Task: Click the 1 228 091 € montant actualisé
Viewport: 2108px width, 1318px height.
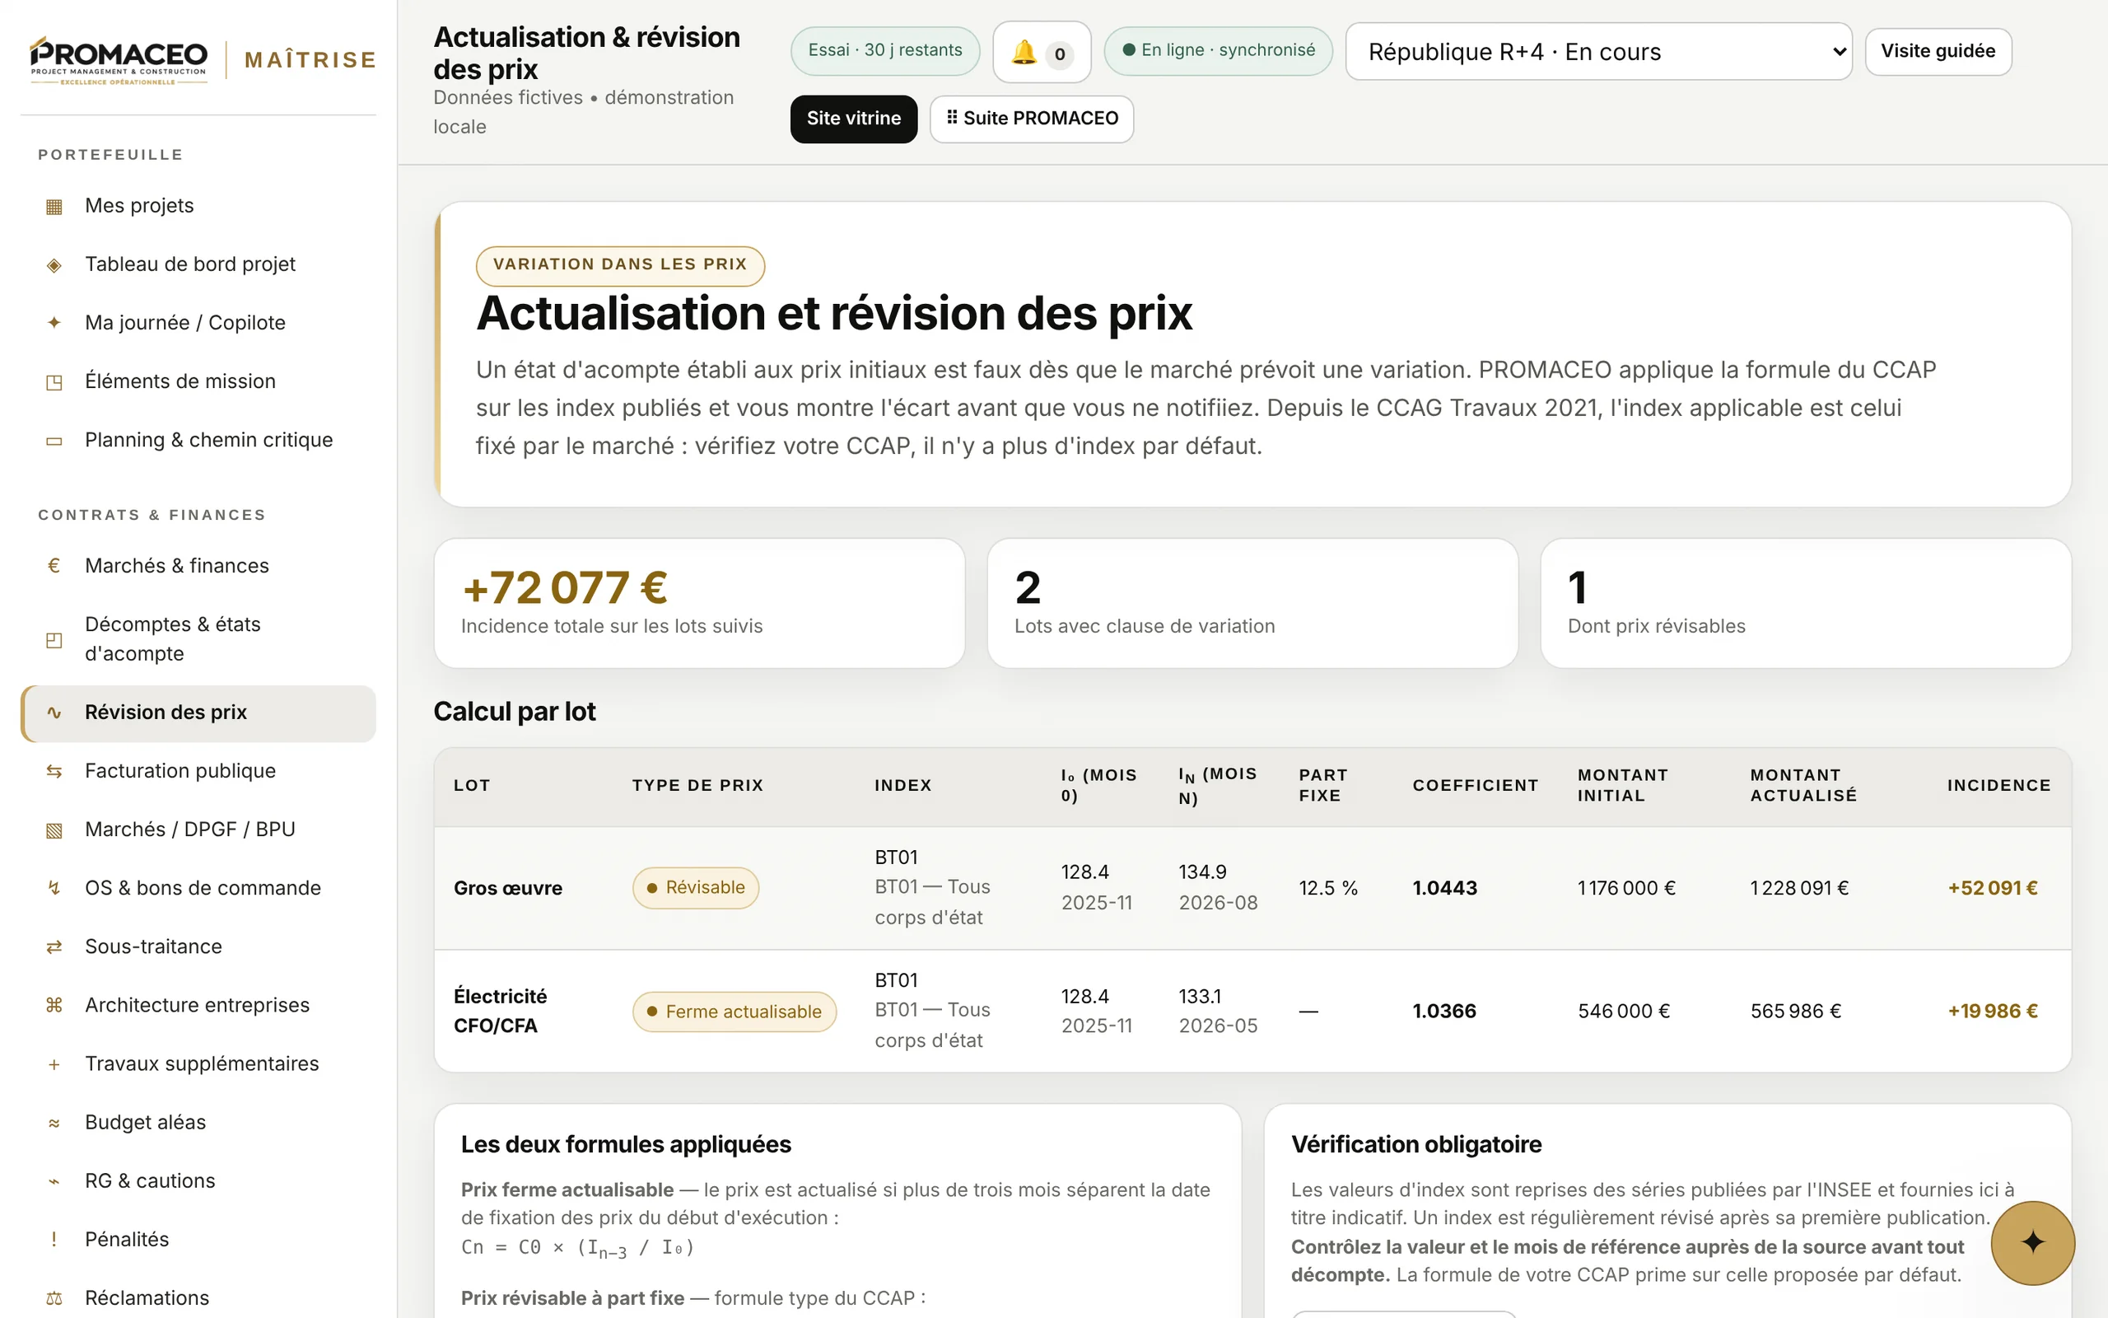Action: tap(1800, 888)
